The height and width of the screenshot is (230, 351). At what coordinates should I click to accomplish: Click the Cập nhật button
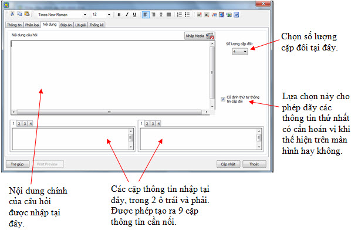point(228,164)
